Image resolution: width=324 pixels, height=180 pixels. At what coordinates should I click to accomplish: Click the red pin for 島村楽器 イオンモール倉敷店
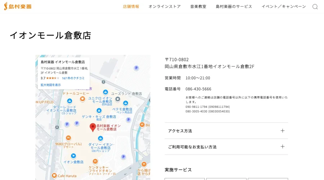tap(93, 127)
